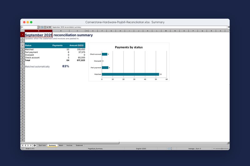
Task: Go to next sheet navigation arrow
Action: (x=28, y=145)
